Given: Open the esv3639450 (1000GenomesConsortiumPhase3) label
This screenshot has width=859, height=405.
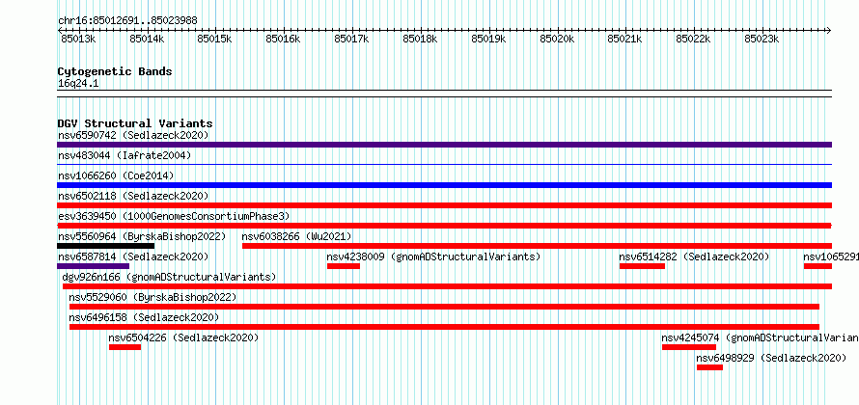Looking at the screenshot, I should pyautogui.click(x=174, y=216).
